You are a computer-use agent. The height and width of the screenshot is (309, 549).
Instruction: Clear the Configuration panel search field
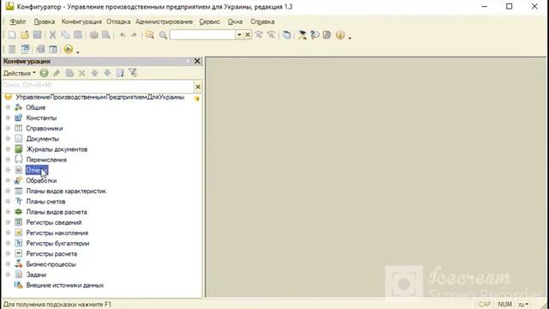(x=198, y=87)
